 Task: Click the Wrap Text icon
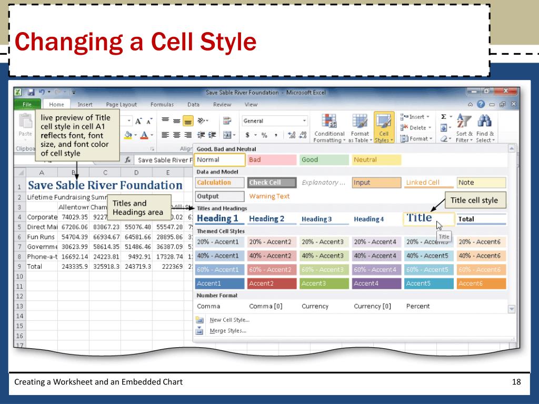(x=227, y=120)
